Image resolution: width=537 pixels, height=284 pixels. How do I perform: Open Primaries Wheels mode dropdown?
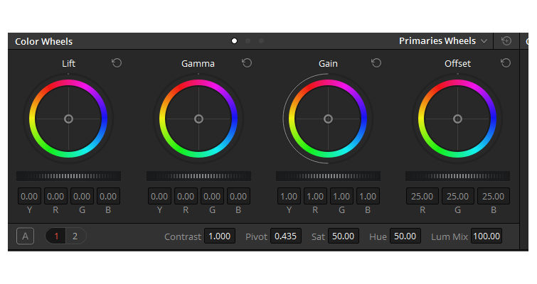coord(443,41)
